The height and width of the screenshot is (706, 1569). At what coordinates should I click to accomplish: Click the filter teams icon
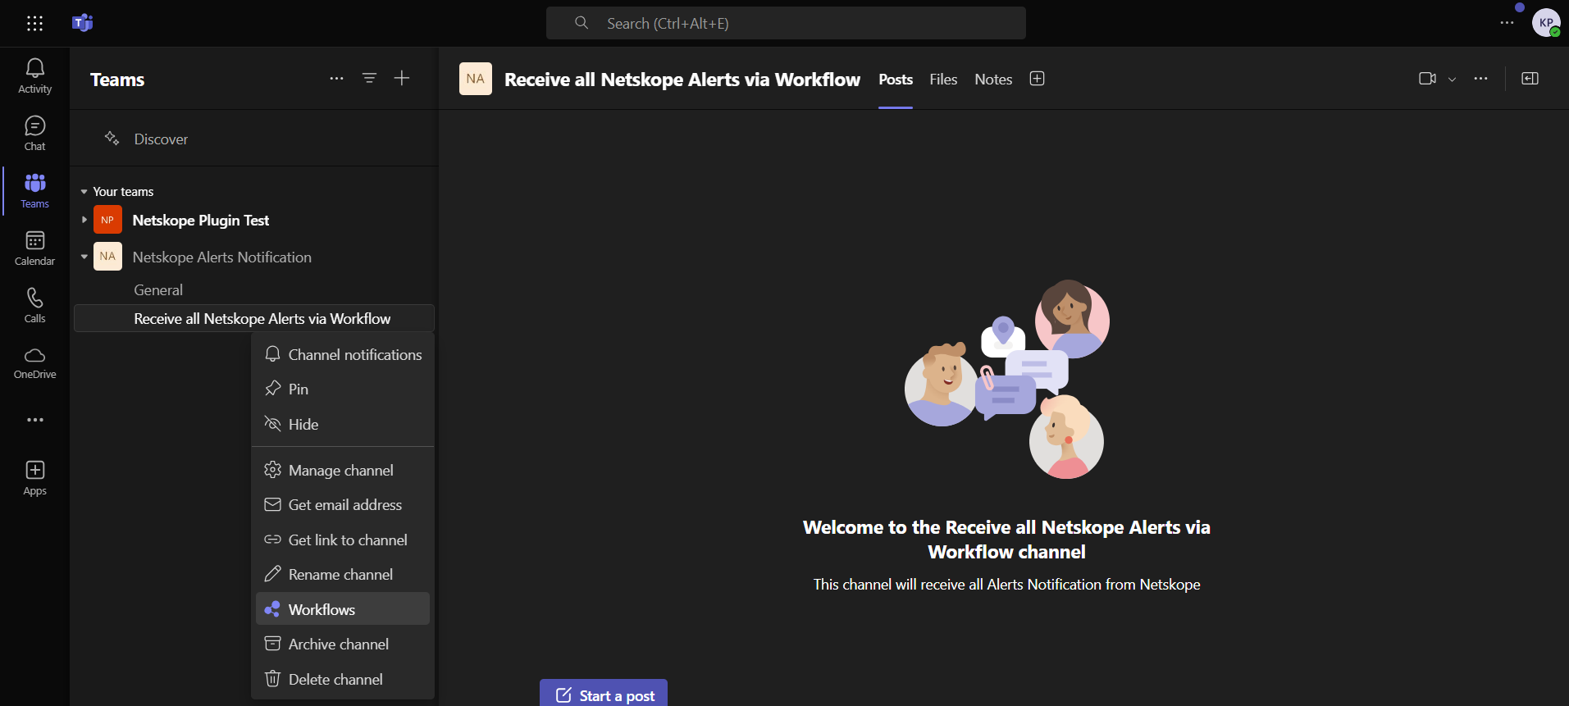tap(370, 78)
